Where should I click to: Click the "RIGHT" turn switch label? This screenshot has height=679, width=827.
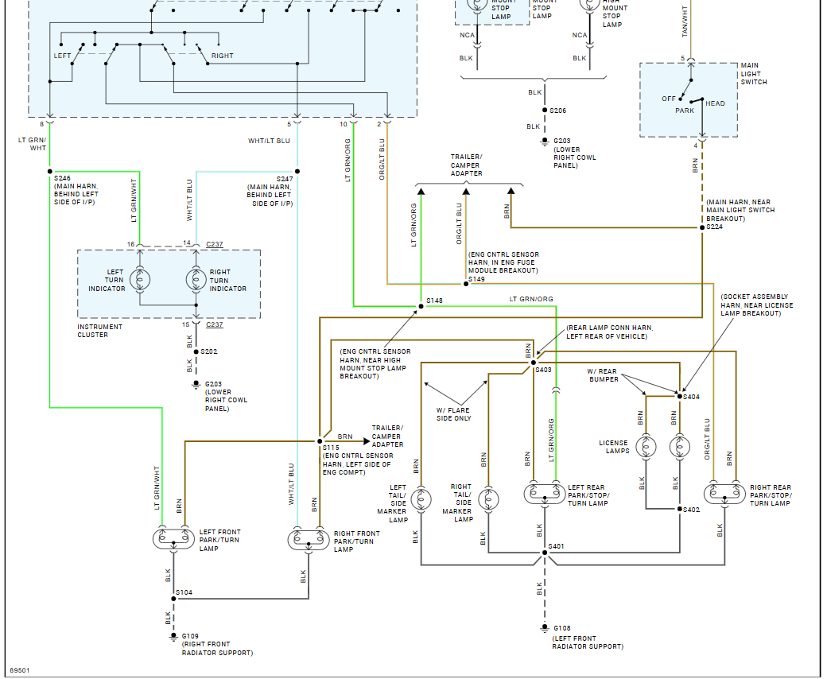pyautogui.click(x=222, y=56)
